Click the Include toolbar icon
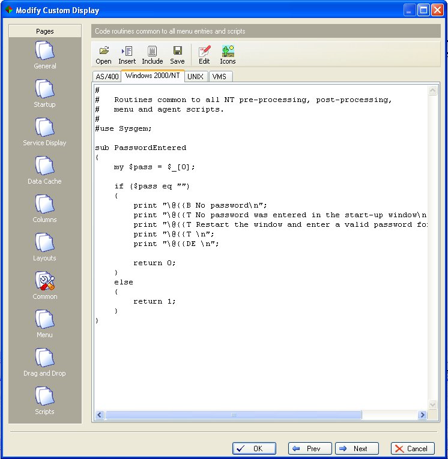The height and width of the screenshot is (459, 448). (152, 55)
